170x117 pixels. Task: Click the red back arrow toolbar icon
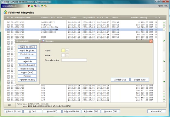tap(29, 6)
